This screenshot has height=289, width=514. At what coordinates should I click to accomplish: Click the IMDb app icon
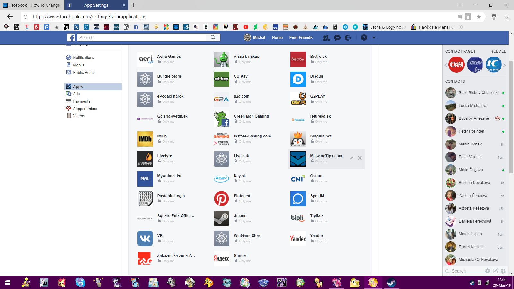pos(145,139)
